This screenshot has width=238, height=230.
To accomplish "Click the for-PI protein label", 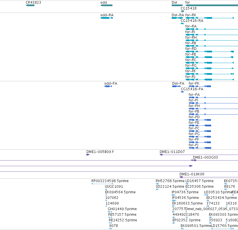I will pyautogui.click(x=193, y=100).
